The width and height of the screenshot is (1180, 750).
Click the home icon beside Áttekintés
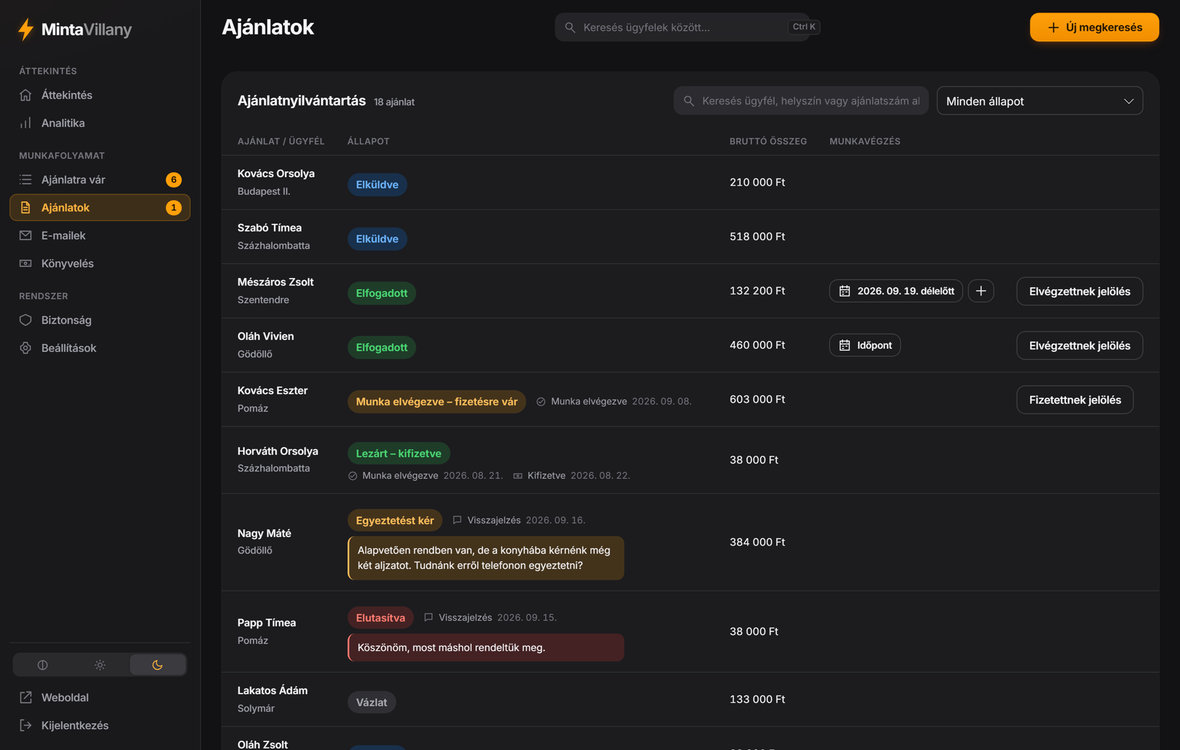[x=26, y=95]
